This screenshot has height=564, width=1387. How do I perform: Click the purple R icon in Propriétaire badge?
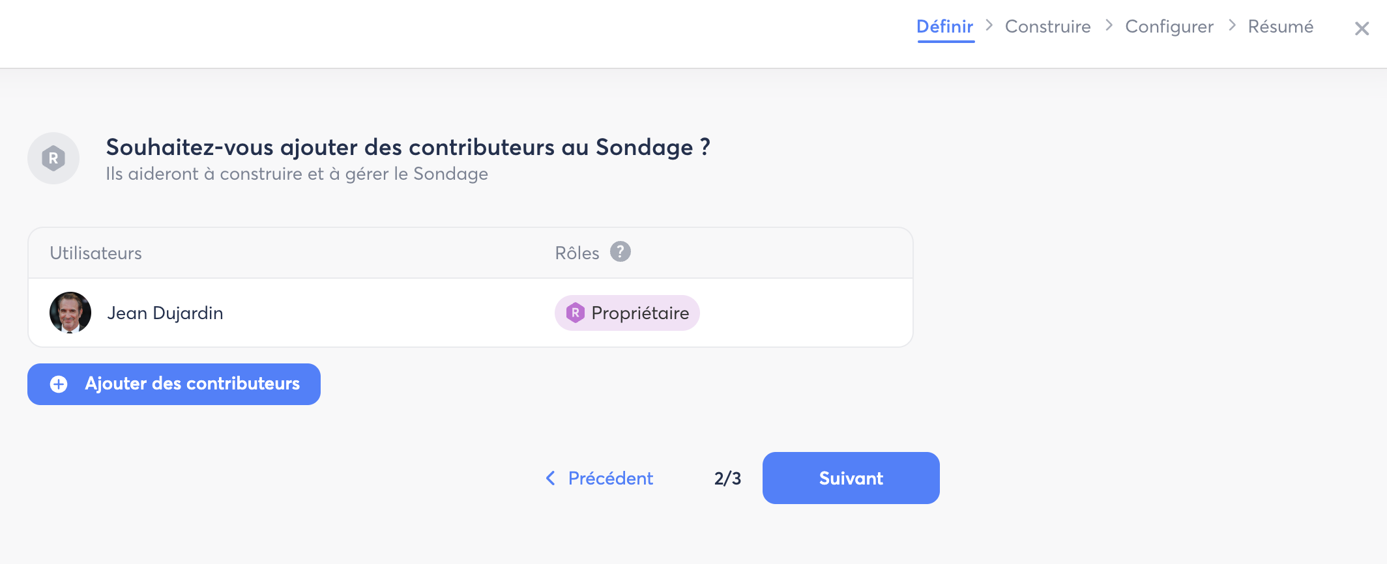[575, 313]
